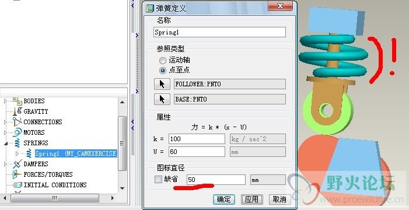
Task: Click the FORCES/TORQUES icon in tree
Action: (x=17, y=174)
